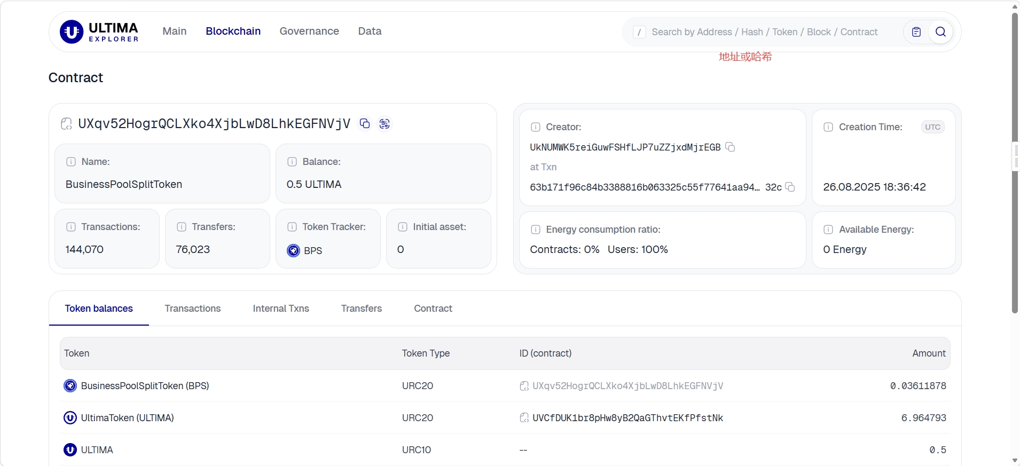Click the 0 Energy value

845,249
